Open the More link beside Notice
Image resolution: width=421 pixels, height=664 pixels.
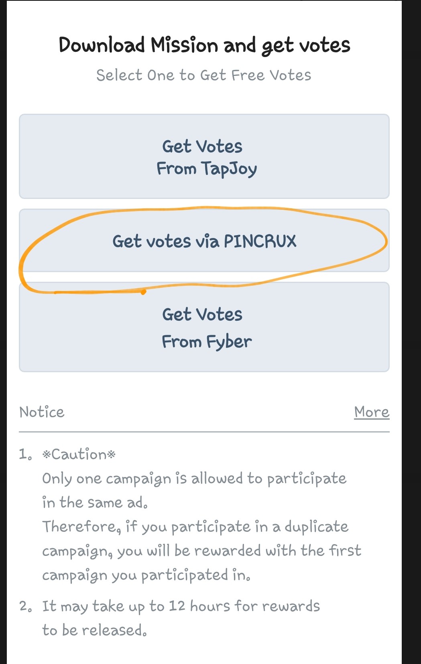[372, 412]
